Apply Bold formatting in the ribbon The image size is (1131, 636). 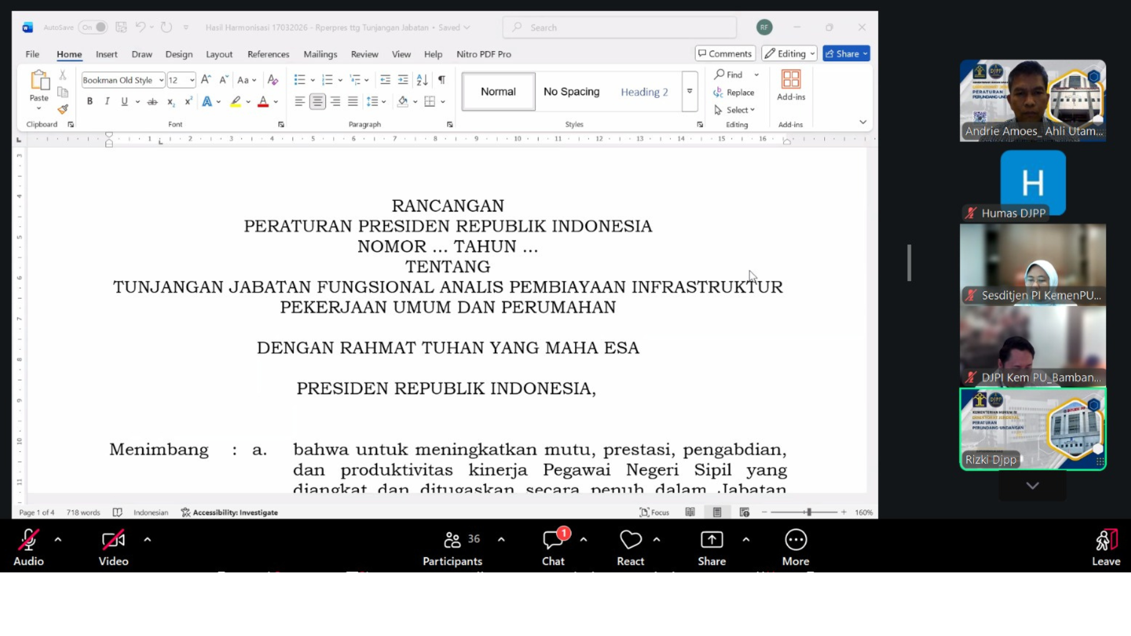90,101
